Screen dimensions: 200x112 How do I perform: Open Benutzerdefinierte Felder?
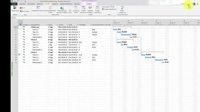(51, 10)
